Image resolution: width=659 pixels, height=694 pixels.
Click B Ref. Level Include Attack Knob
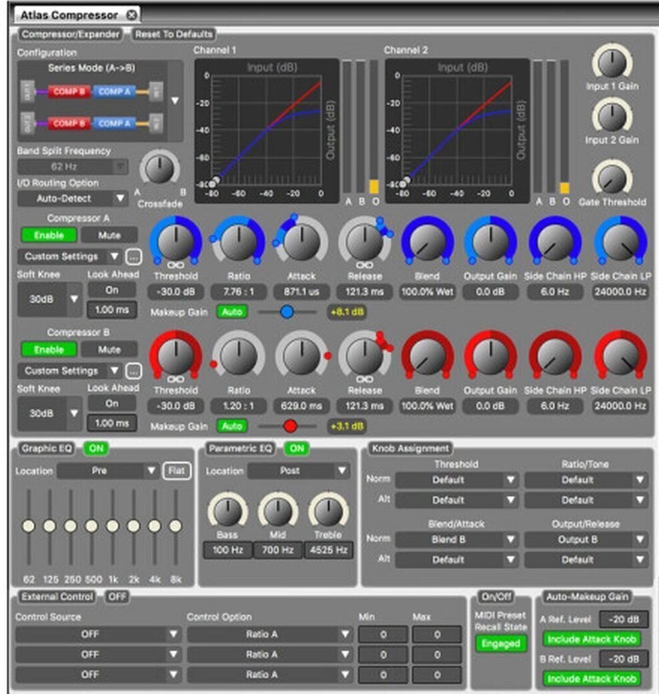[x=592, y=679]
